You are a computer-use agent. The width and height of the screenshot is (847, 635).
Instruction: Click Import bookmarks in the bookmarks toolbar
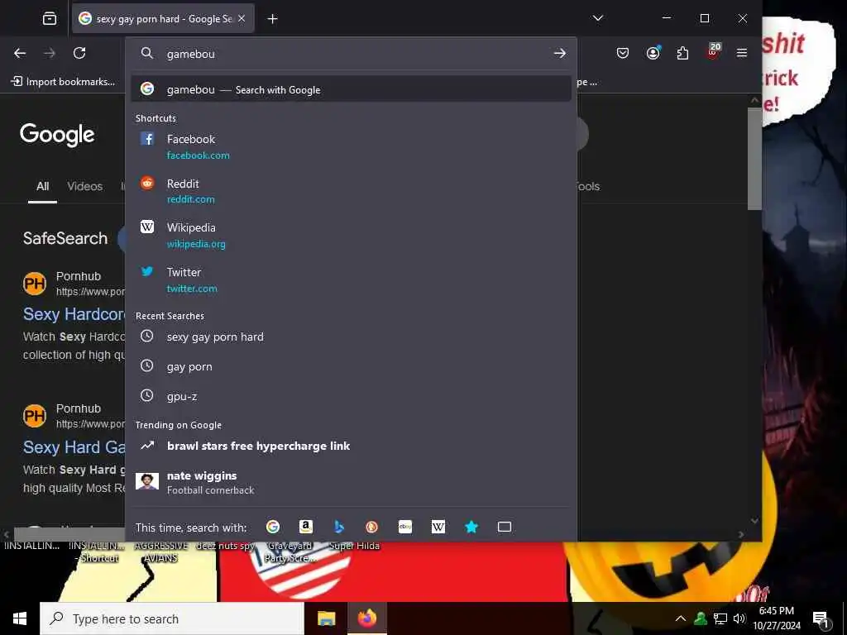coord(63,82)
